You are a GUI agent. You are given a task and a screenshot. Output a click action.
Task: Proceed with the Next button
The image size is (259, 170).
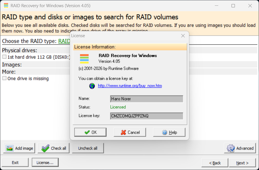pos(242,163)
